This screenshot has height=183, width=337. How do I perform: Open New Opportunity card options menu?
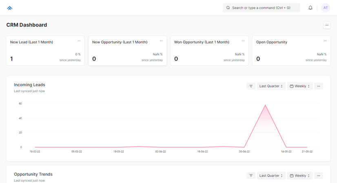click(161, 41)
